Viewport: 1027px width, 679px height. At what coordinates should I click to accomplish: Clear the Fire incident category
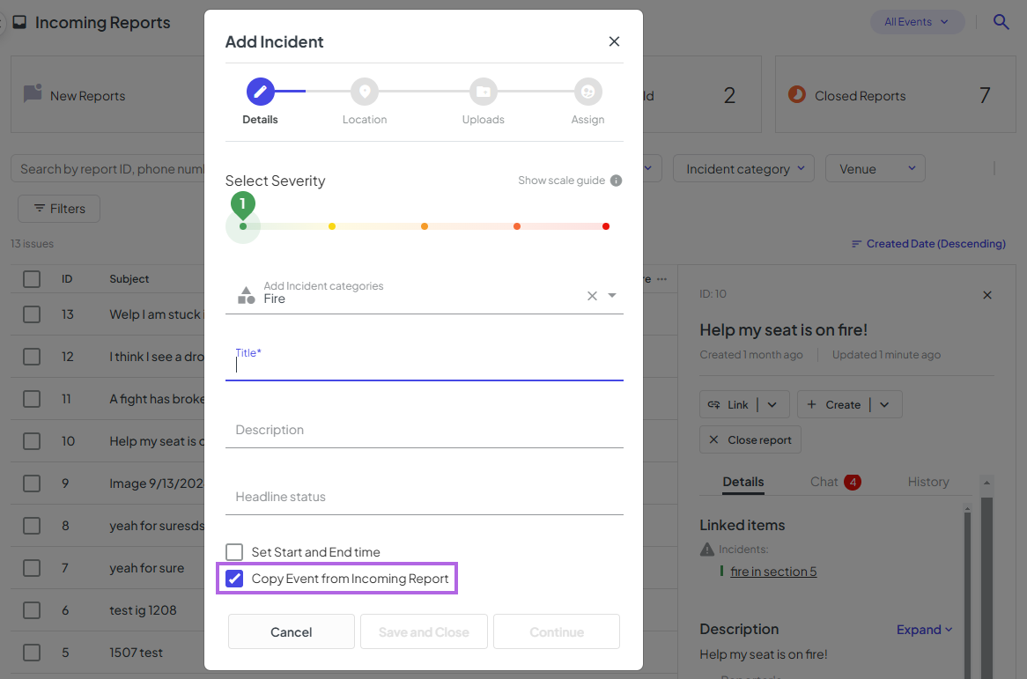(x=592, y=296)
